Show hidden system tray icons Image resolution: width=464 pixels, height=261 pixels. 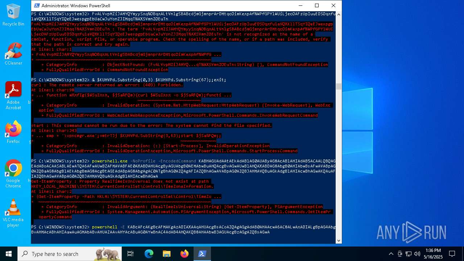tap(391, 254)
